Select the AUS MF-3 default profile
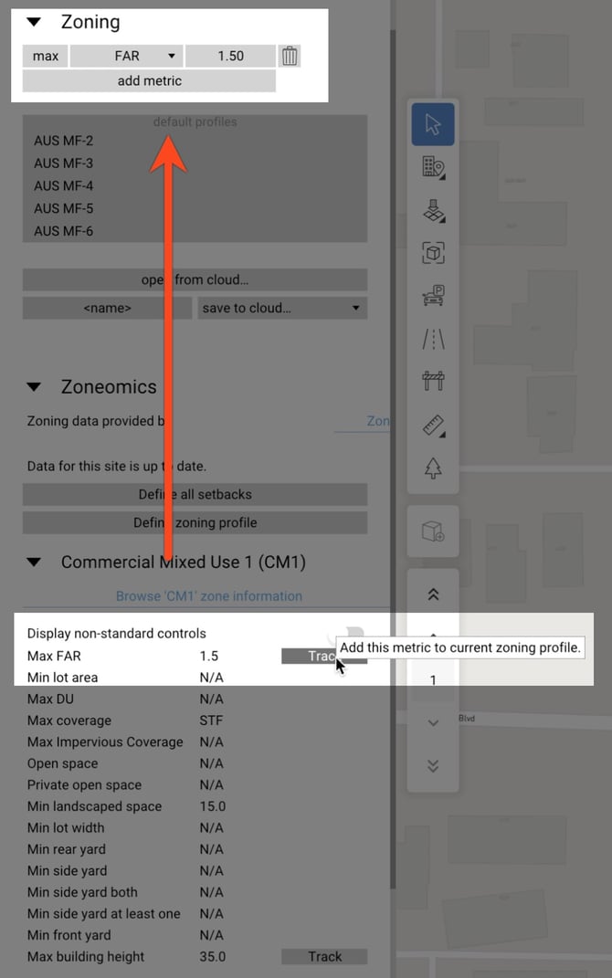This screenshot has height=978, width=612. point(64,163)
